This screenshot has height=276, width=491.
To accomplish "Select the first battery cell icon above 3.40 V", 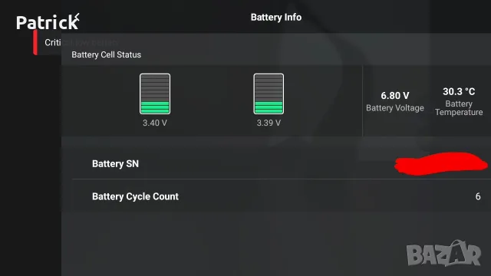I will [155, 94].
